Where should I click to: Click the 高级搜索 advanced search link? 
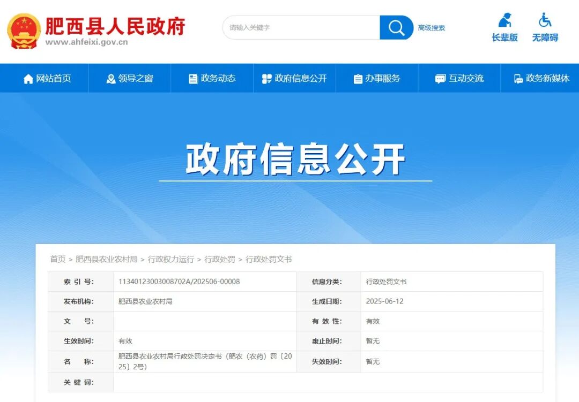(432, 27)
